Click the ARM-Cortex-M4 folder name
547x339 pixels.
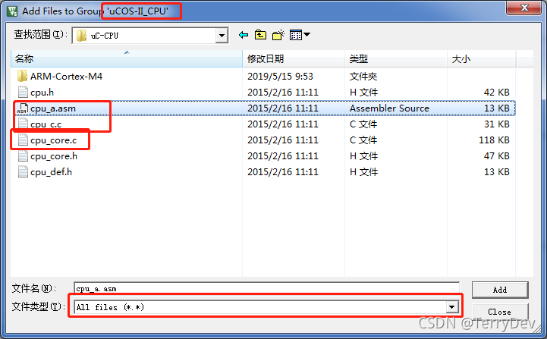tap(66, 76)
